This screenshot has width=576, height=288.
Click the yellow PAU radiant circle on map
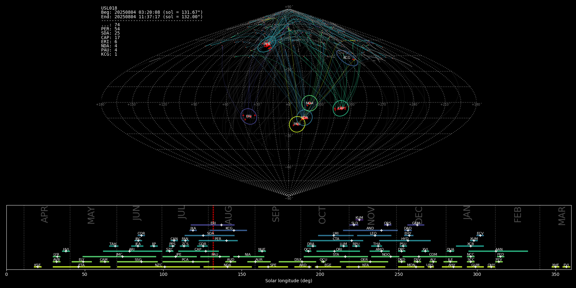point(297,124)
